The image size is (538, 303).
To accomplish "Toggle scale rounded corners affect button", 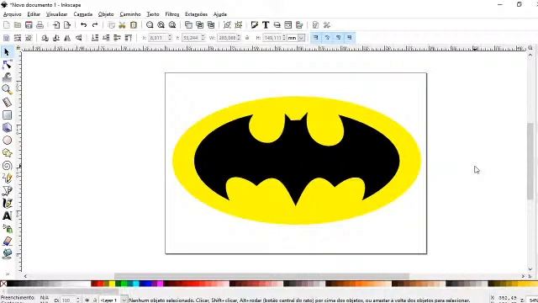I will coord(327,37).
